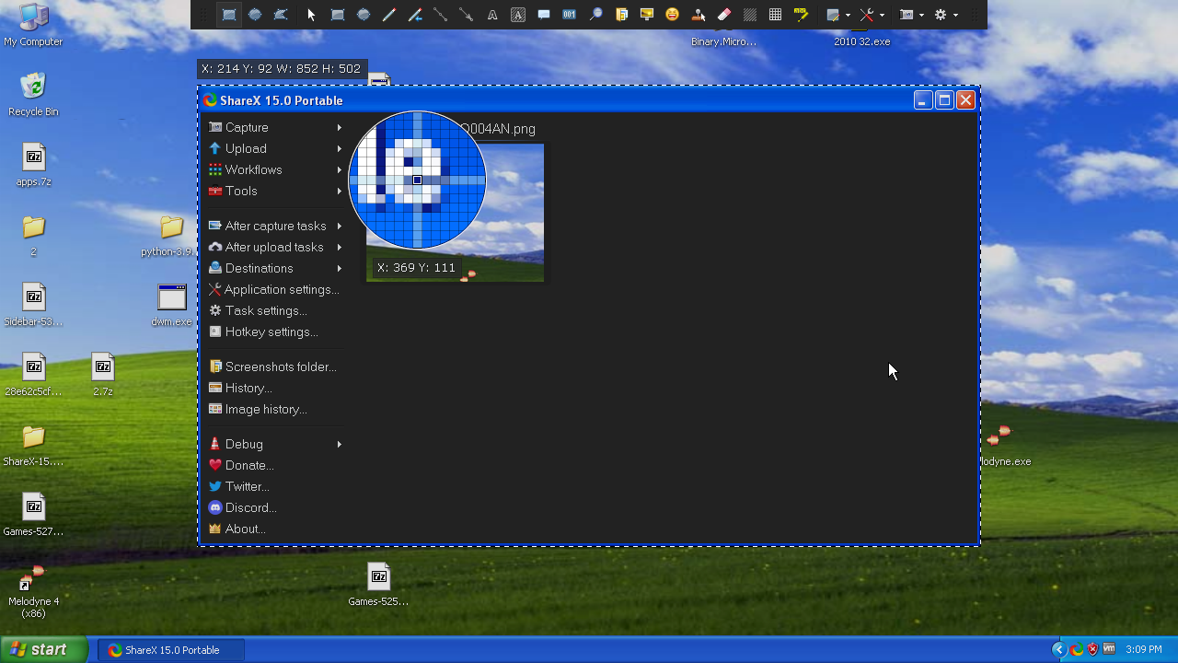Select the Sidebar-53 archive icon
The width and height of the screenshot is (1178, 663).
(x=33, y=305)
